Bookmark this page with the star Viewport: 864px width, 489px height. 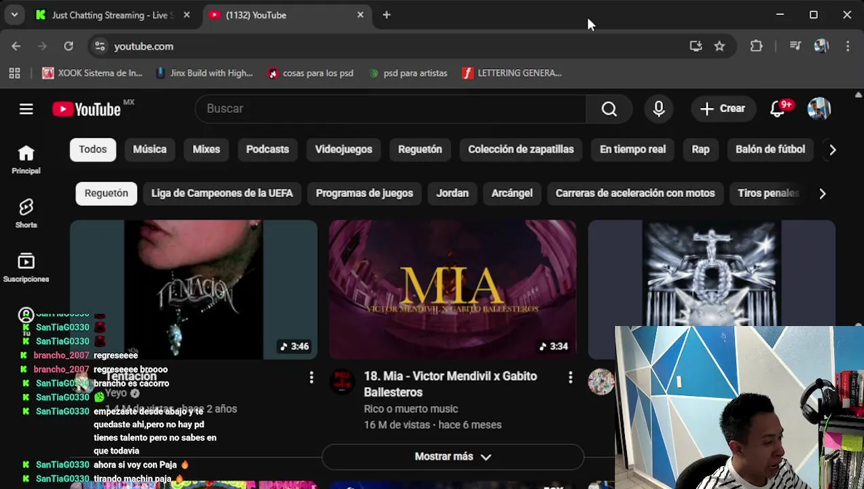719,46
